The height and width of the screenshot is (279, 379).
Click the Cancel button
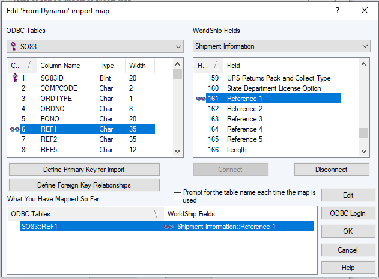click(x=348, y=250)
